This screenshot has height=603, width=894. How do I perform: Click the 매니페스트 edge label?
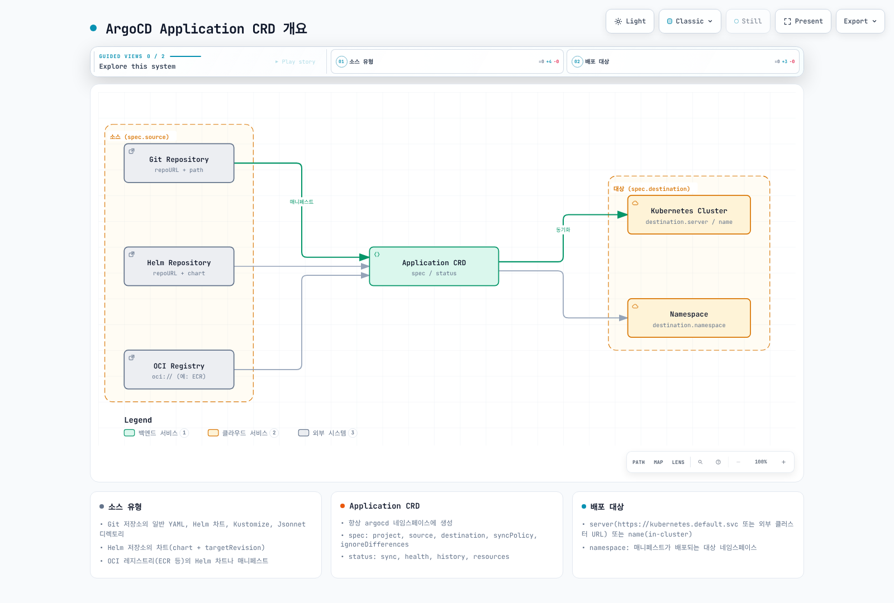point(302,202)
